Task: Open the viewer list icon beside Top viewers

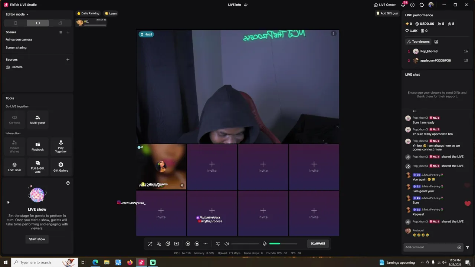Action: (436, 42)
